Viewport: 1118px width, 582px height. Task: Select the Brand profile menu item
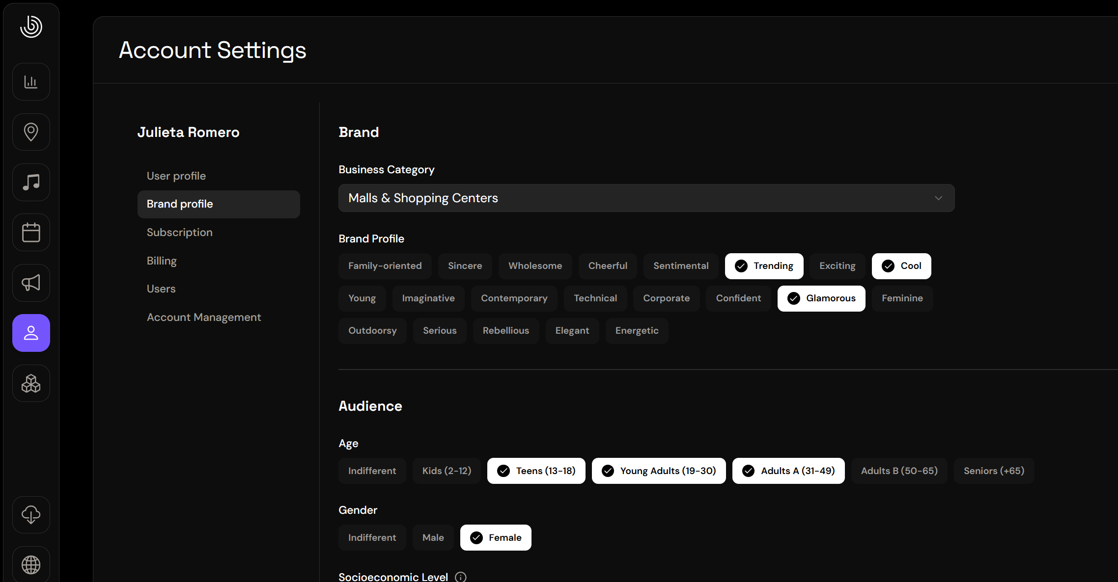coord(219,204)
